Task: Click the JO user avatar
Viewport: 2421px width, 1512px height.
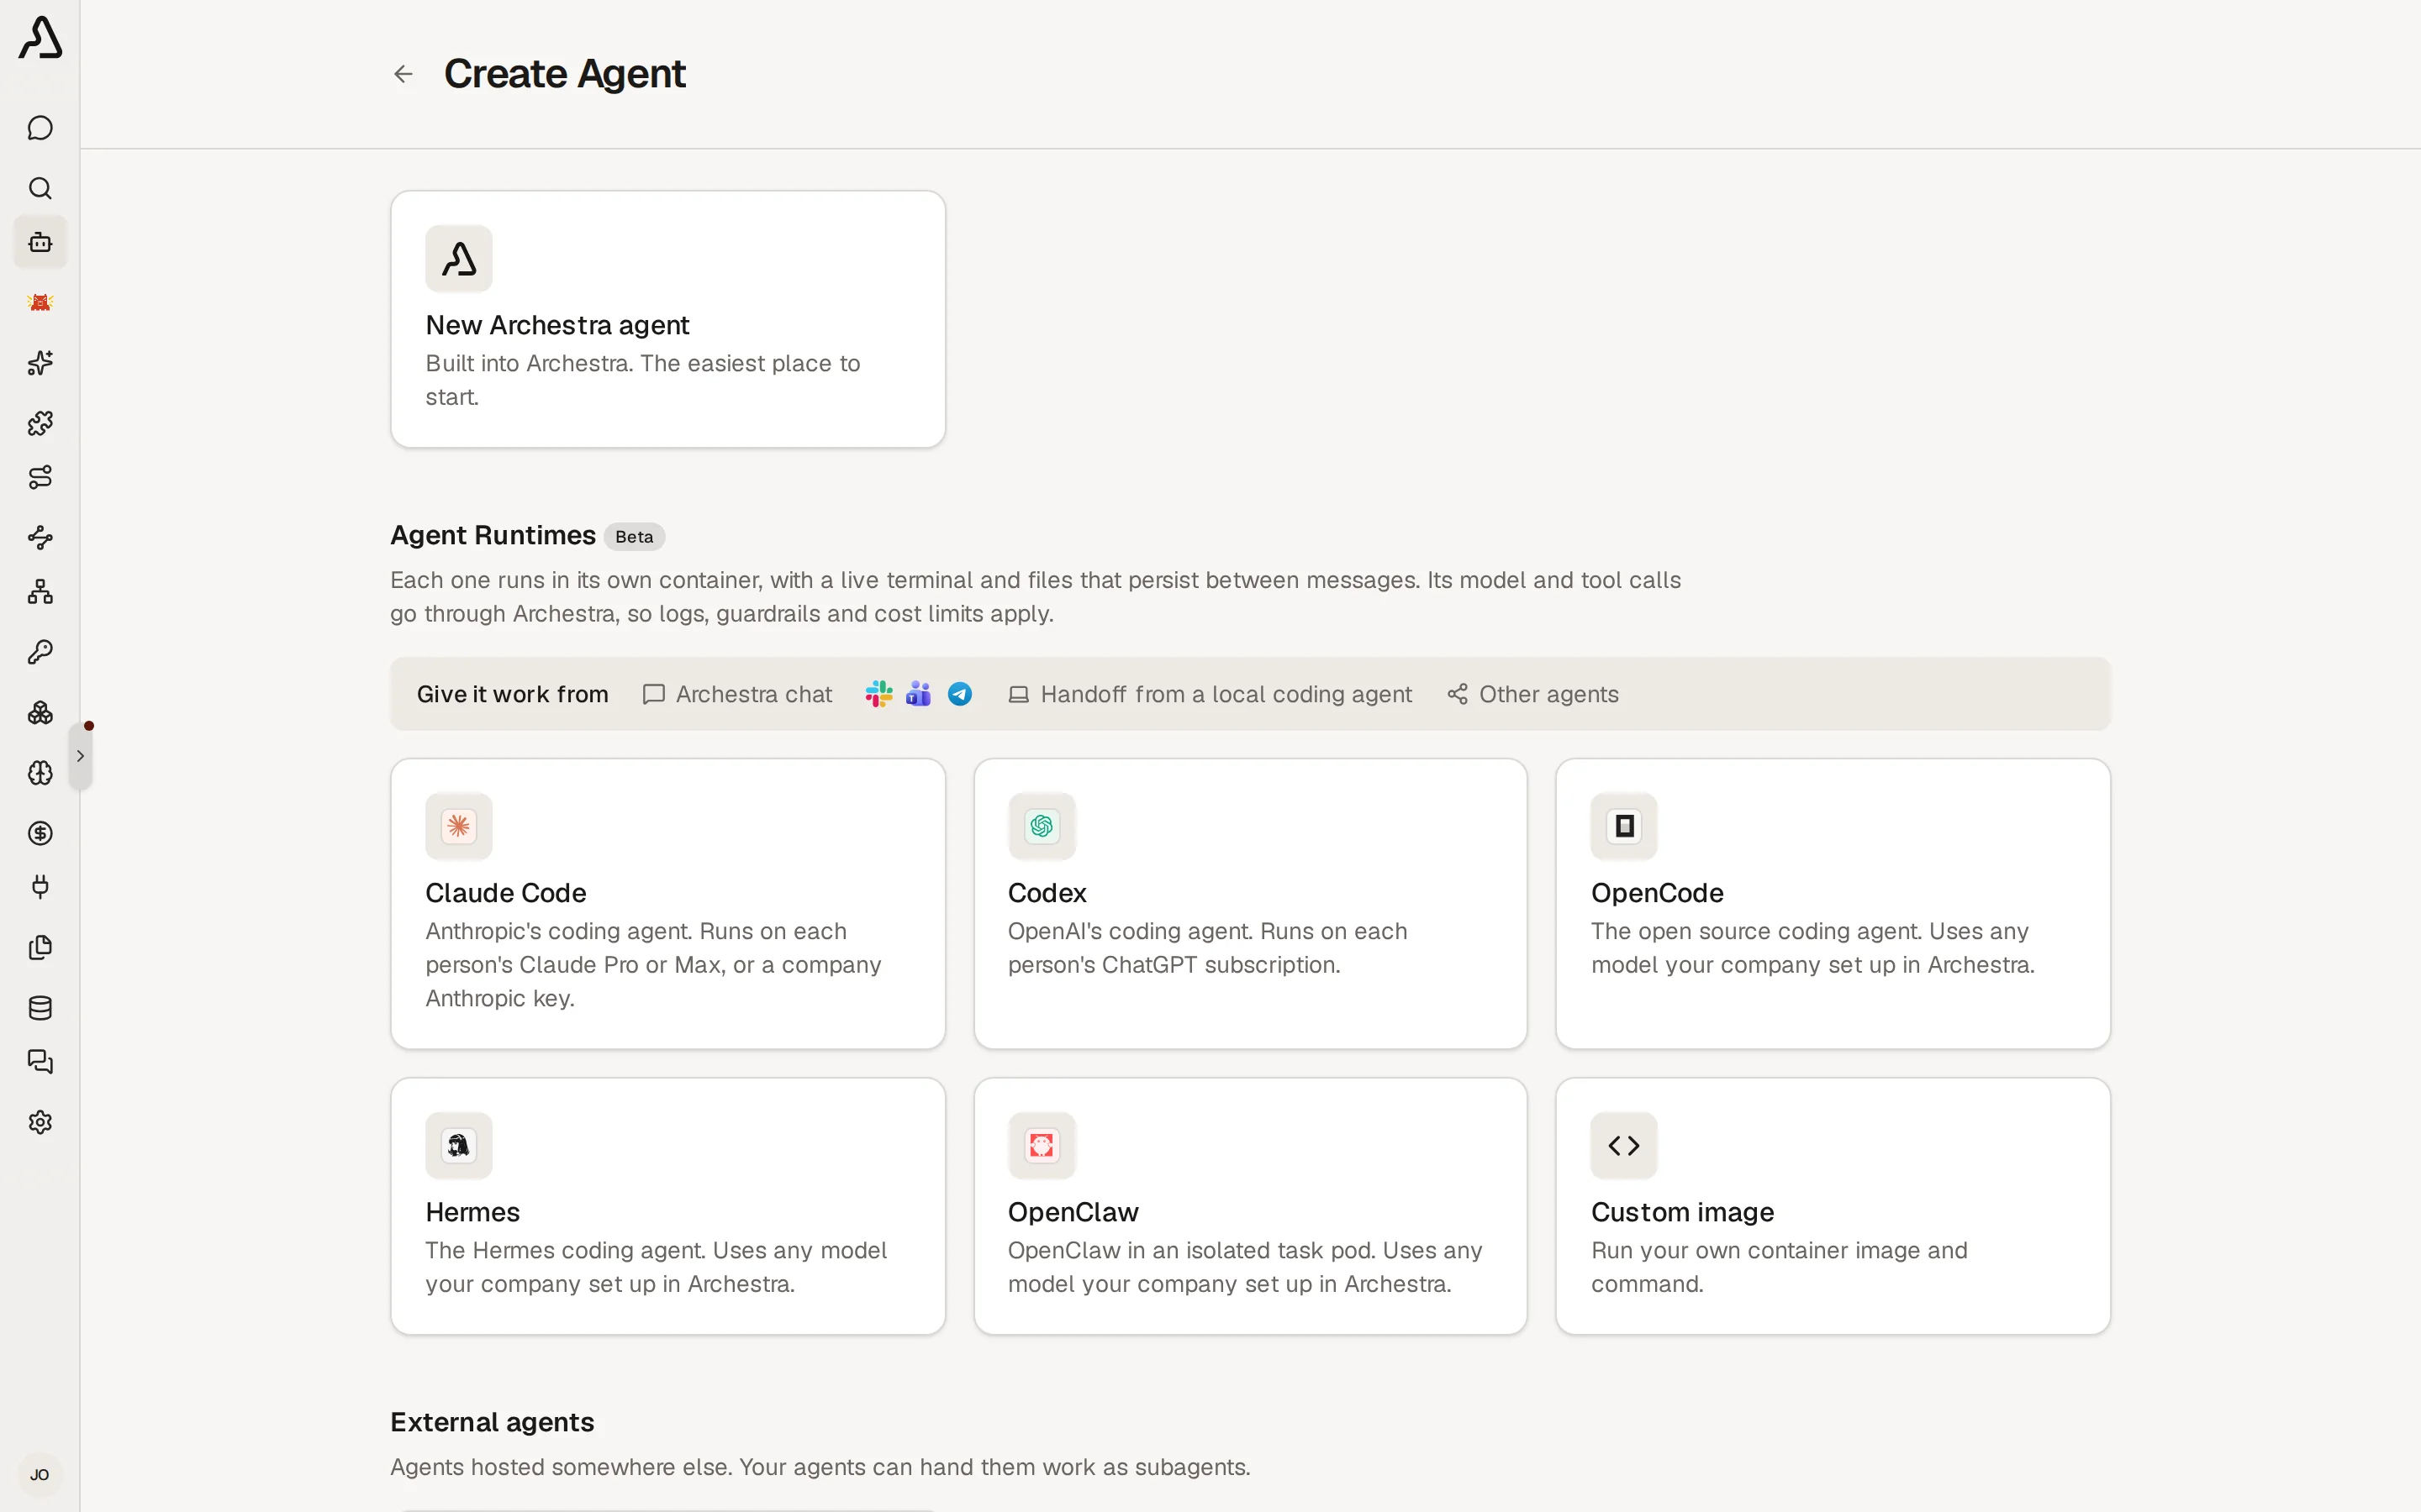Action: pyautogui.click(x=40, y=1474)
